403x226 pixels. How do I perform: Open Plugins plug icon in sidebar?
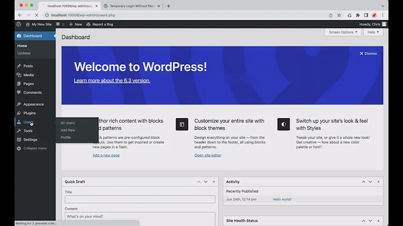[x=19, y=113]
